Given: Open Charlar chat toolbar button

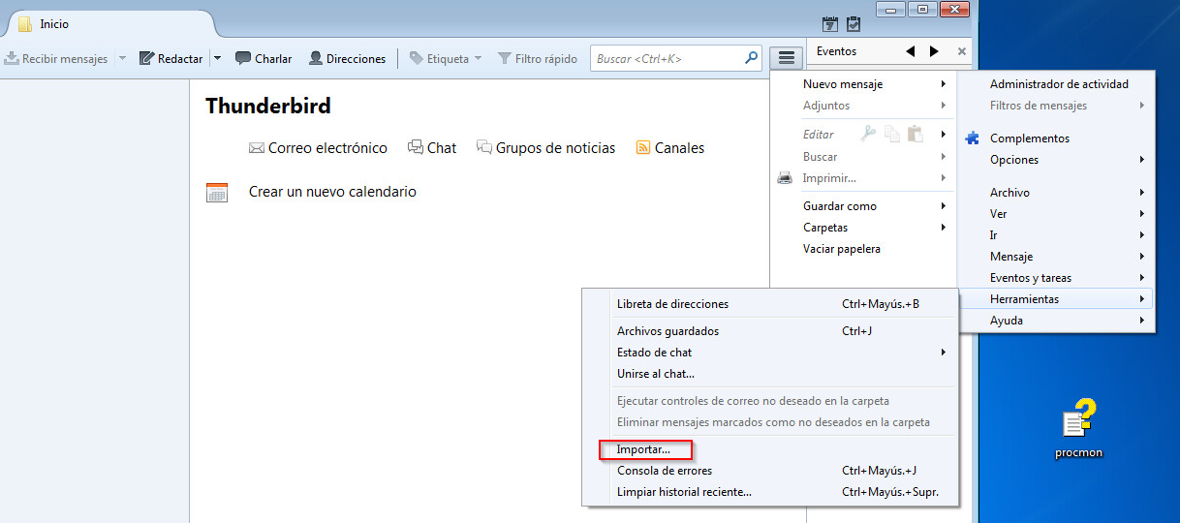Looking at the screenshot, I should [264, 59].
